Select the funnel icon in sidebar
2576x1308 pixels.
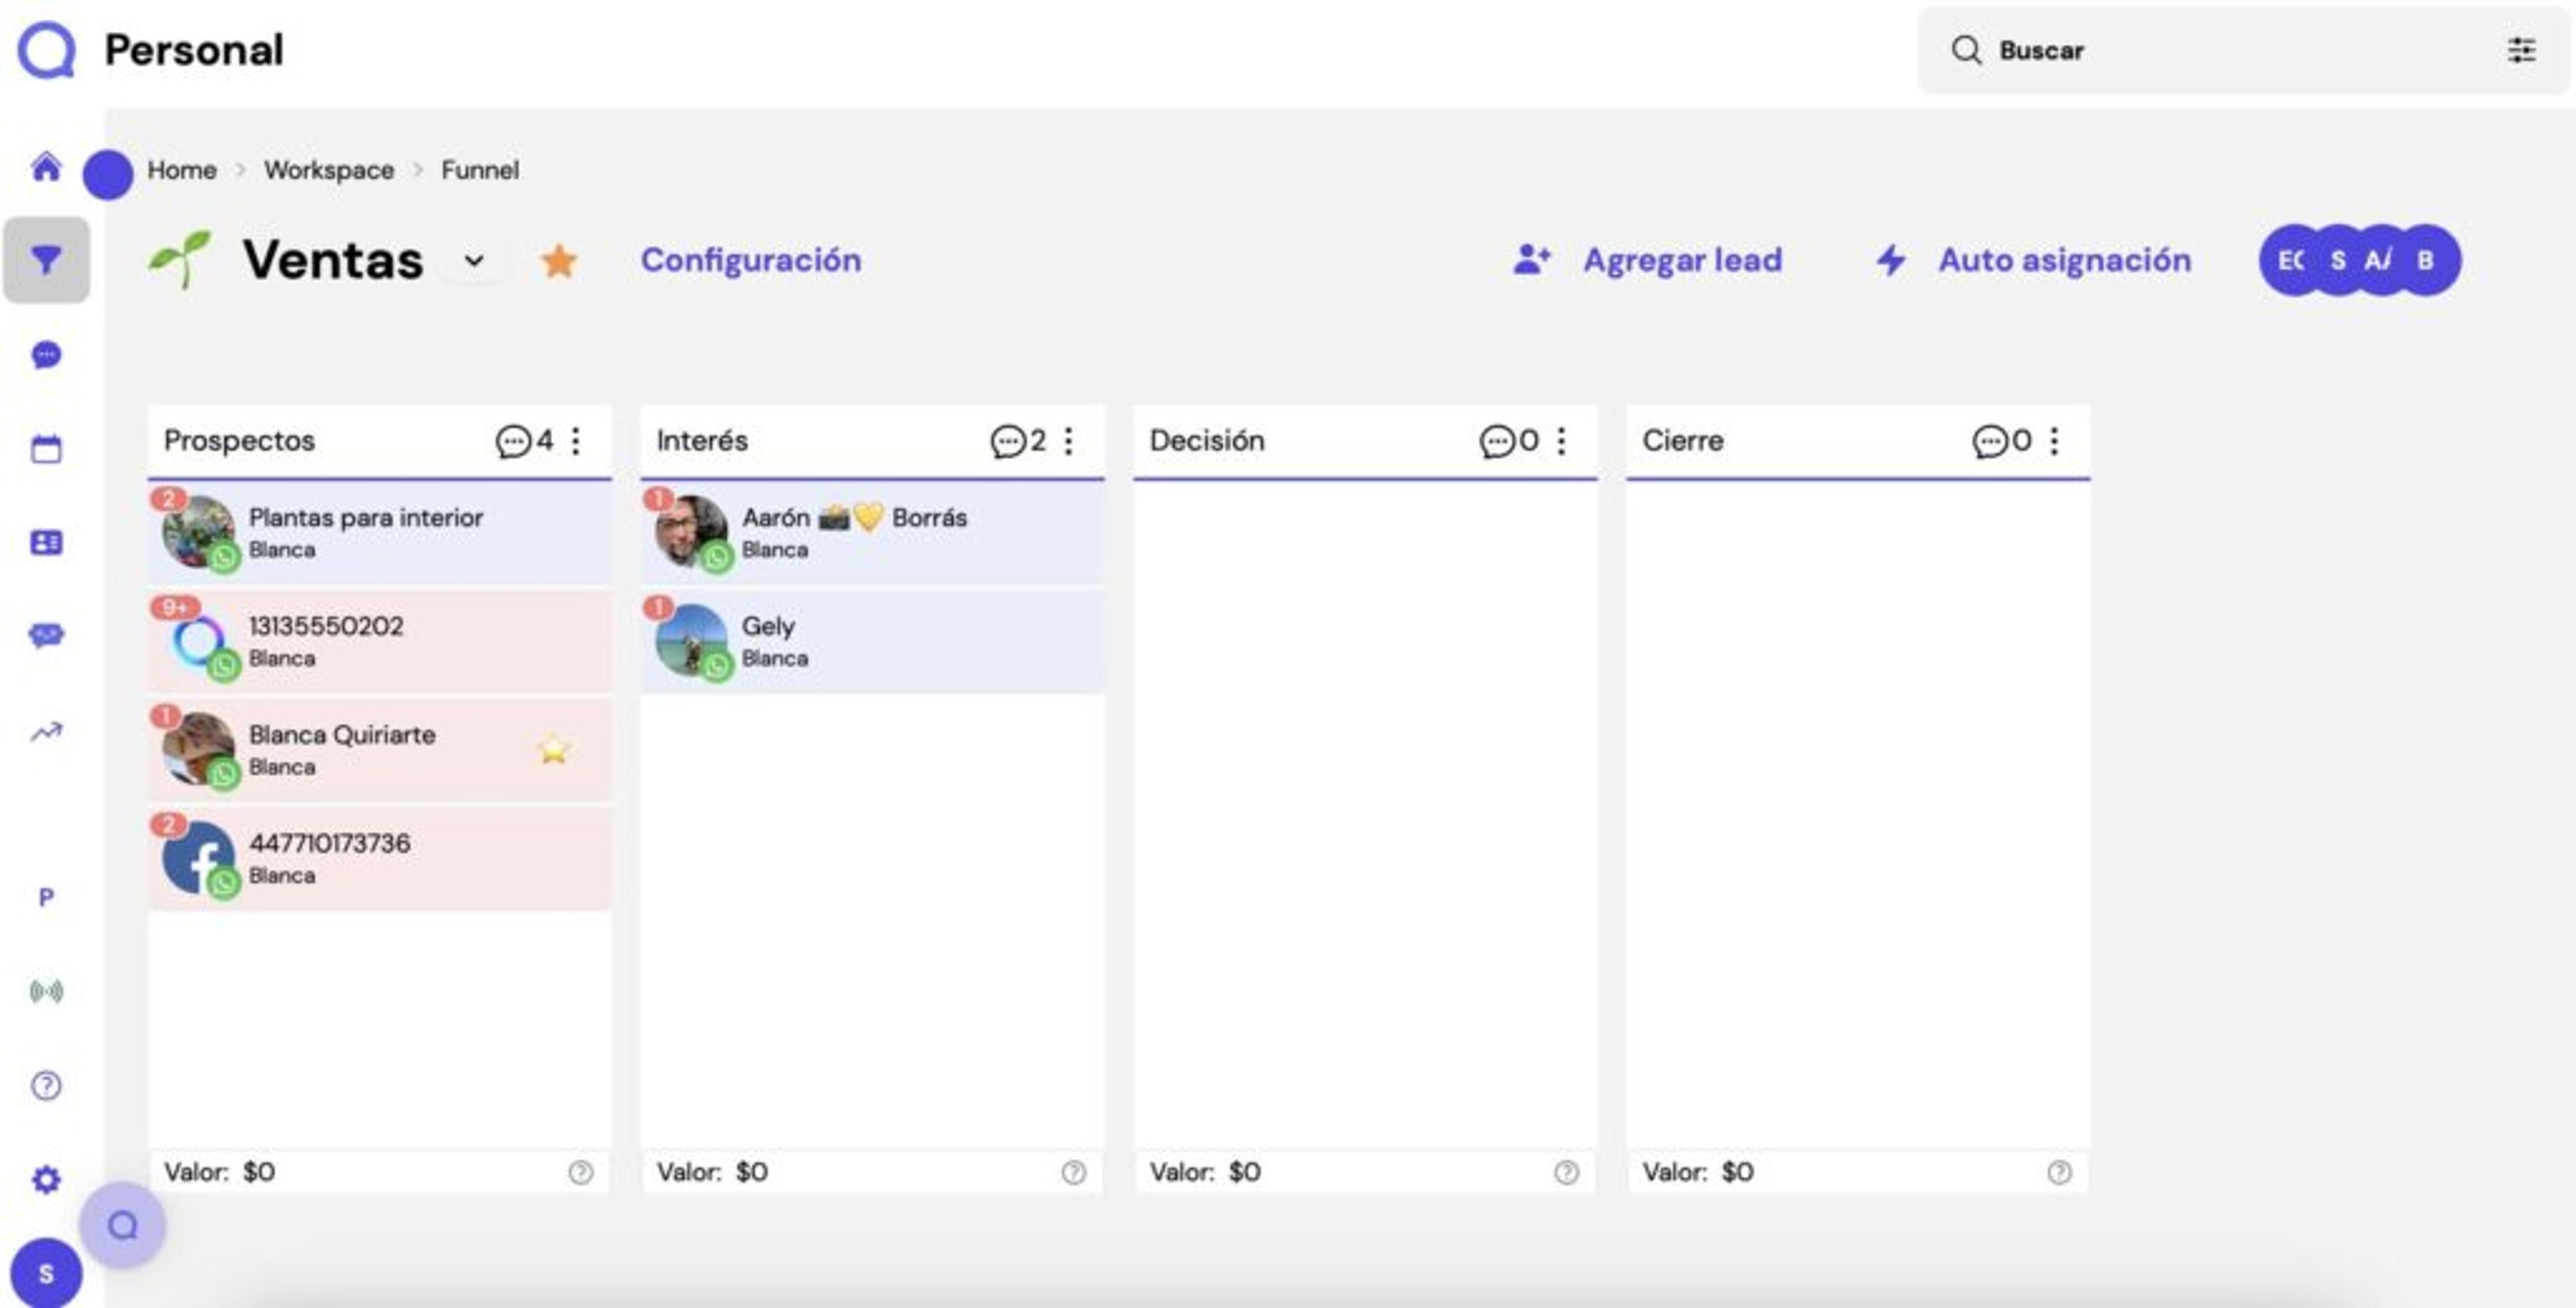(46, 260)
